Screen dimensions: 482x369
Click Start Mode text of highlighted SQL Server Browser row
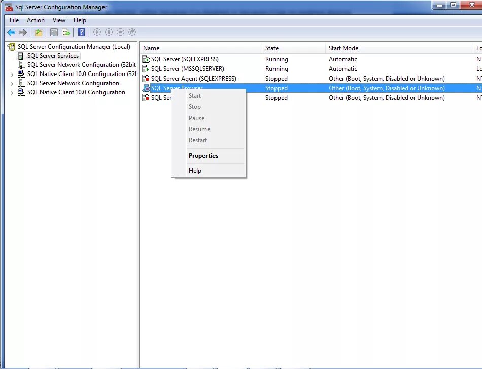pos(387,88)
